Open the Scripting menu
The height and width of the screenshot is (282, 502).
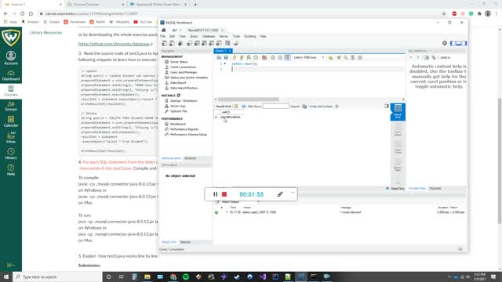pos(250,37)
